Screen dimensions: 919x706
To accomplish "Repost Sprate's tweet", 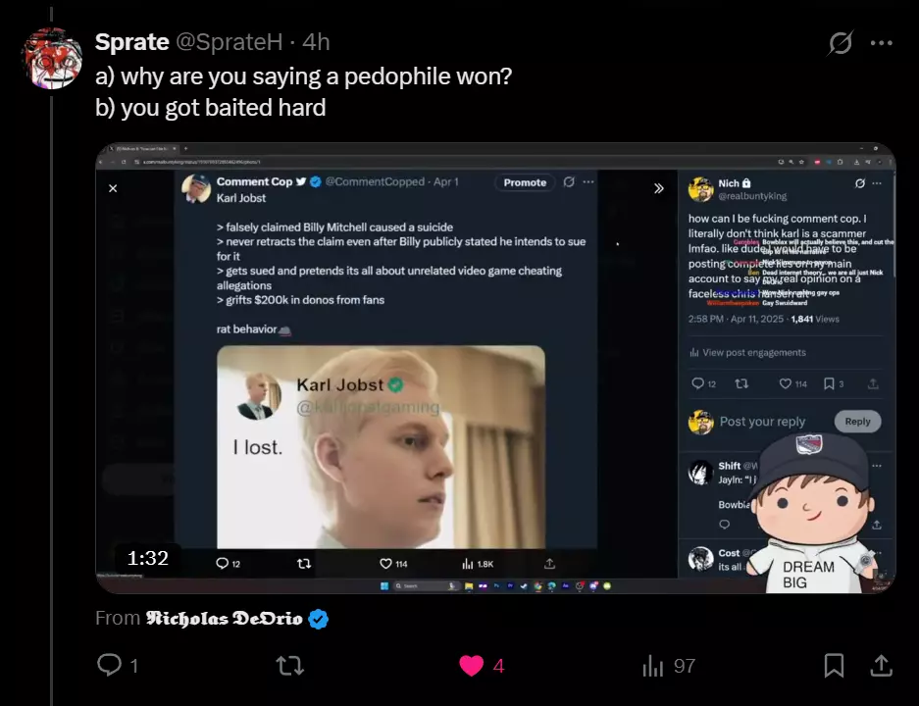I will tap(289, 666).
